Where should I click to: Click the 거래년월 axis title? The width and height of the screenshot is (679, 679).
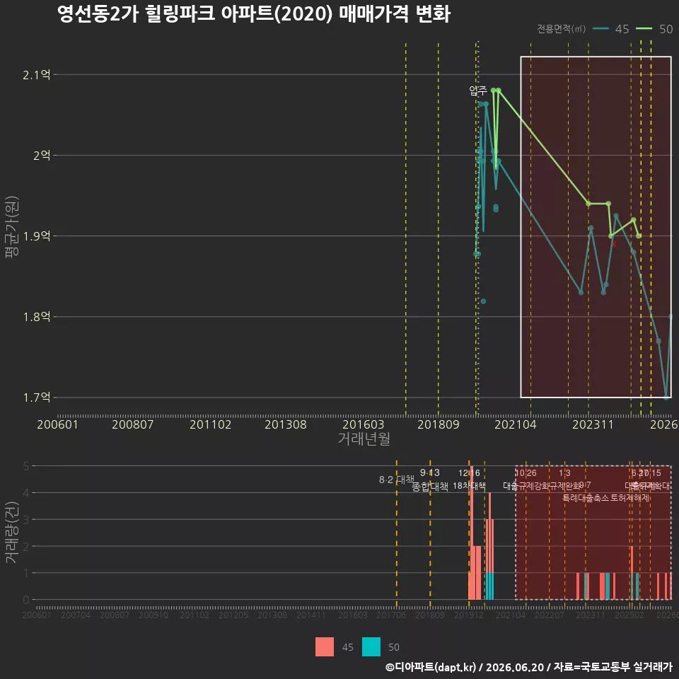[364, 439]
